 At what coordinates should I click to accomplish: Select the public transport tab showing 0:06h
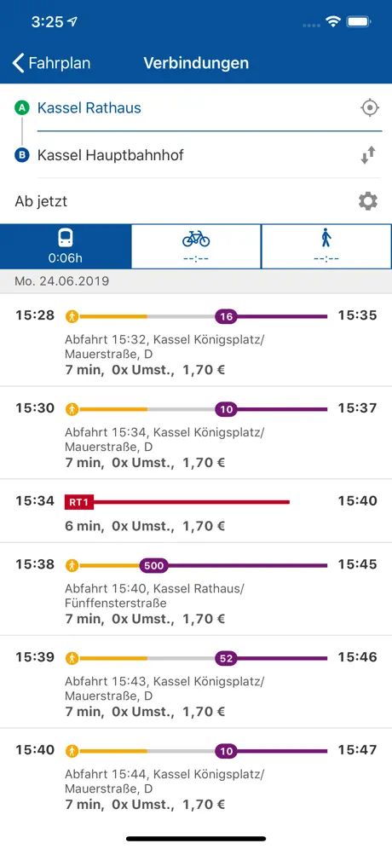coord(66,246)
